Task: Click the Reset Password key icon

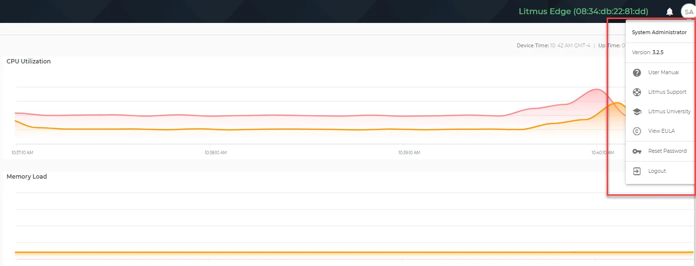Action: click(636, 151)
